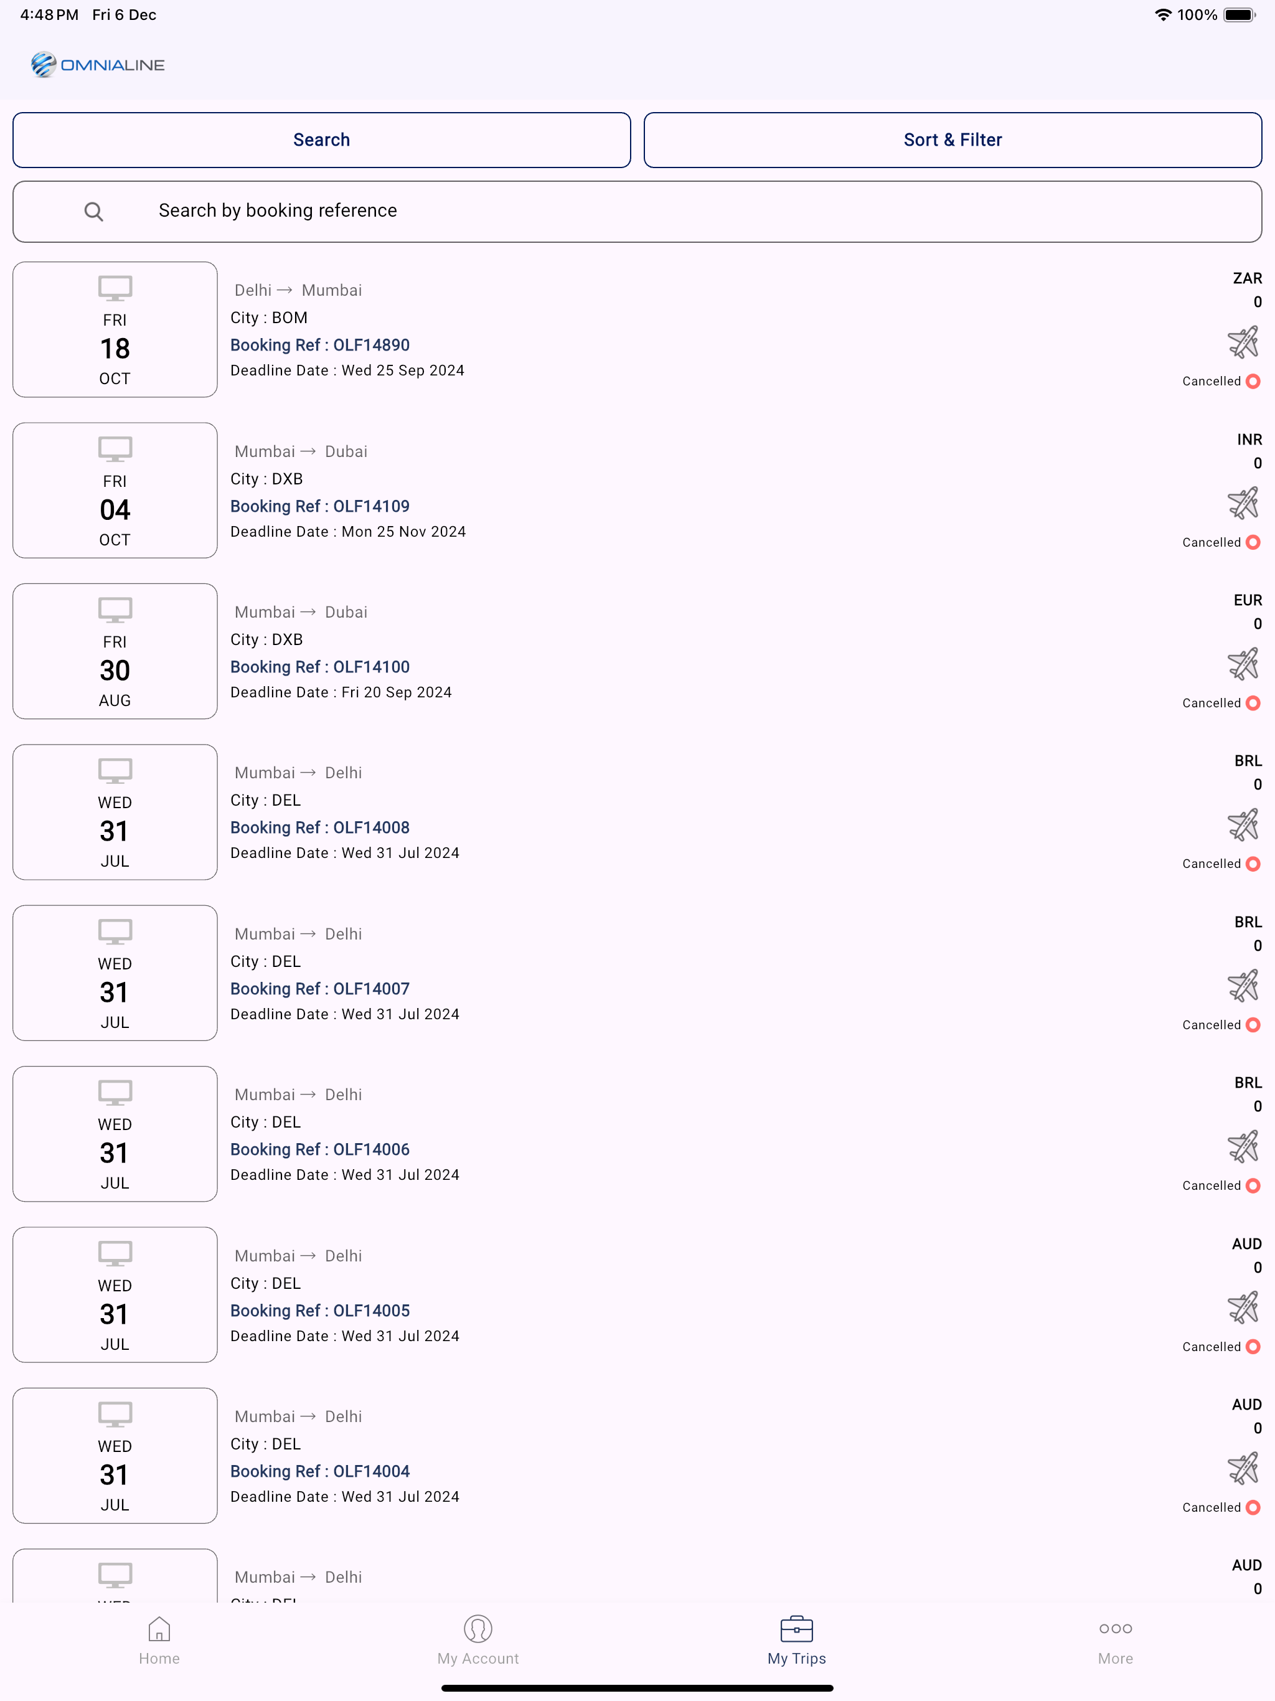Focus the booking reference search field
Image resolution: width=1275 pixels, height=1701 pixels.
(x=637, y=212)
